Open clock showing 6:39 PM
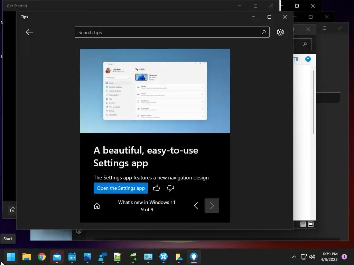Screen dimensions: 354x265 [329, 257]
